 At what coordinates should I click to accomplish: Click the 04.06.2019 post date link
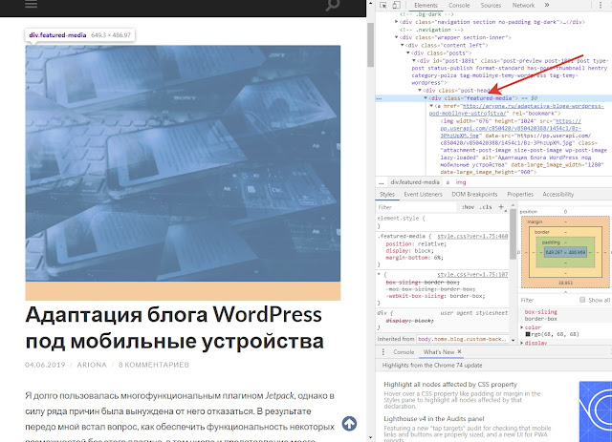(45, 365)
